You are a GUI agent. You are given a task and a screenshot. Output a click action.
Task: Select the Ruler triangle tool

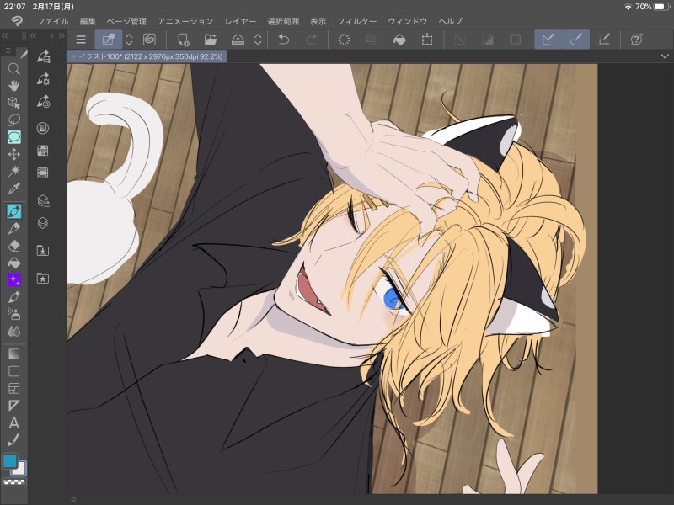pyautogui.click(x=13, y=406)
